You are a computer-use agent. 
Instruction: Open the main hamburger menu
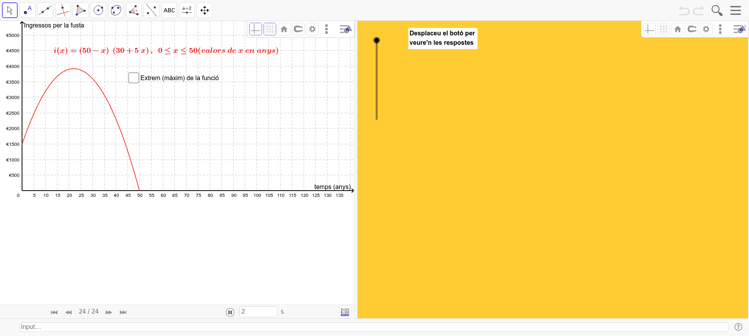(x=736, y=11)
